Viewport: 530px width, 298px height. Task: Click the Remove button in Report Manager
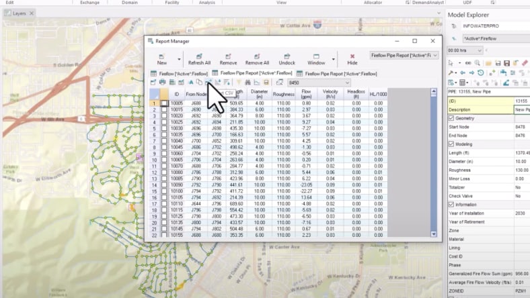(x=228, y=58)
